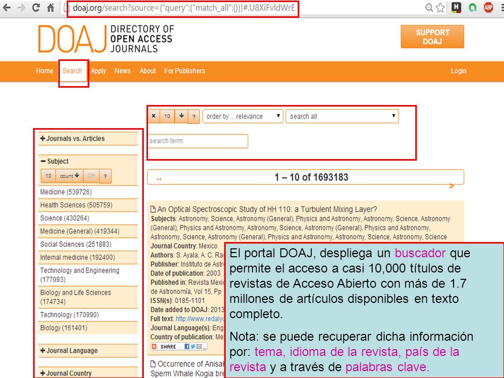Click the search term input field
The width and height of the screenshot is (504, 378).
198,141
